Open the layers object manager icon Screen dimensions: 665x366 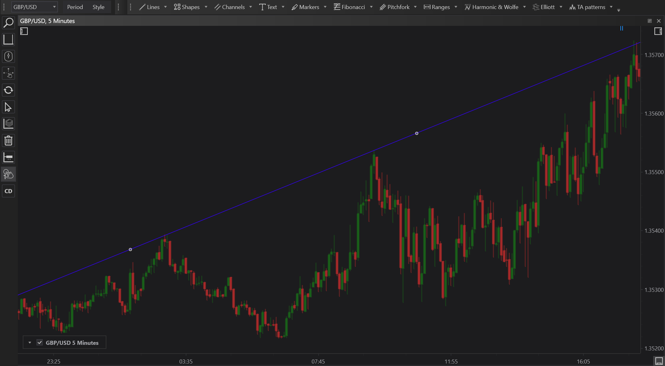8,124
